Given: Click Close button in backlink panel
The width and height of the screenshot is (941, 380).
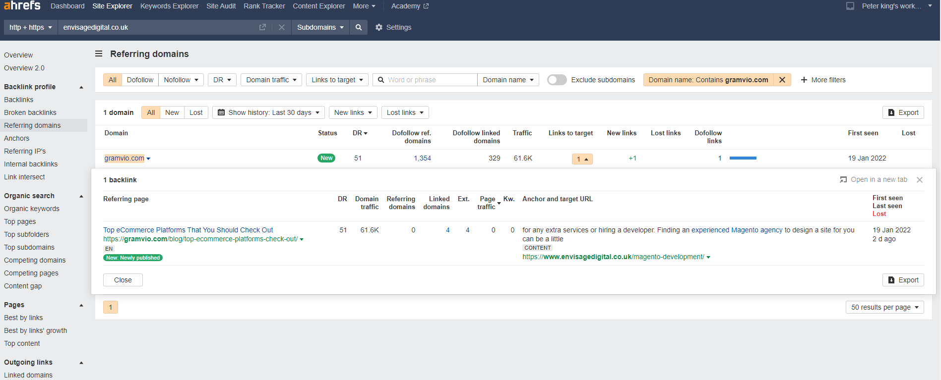Looking at the screenshot, I should click(123, 280).
